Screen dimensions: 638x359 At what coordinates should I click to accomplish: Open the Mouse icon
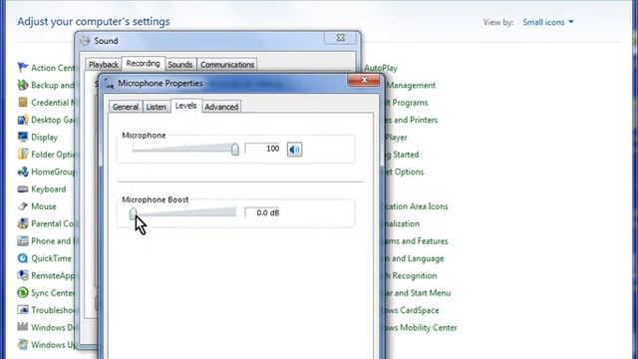(x=23, y=206)
